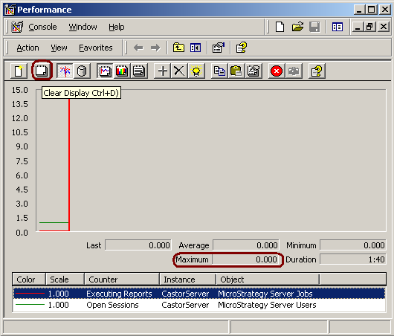Click the Delete counter X icon
Viewport: 394px width, 336px height.
[179, 71]
